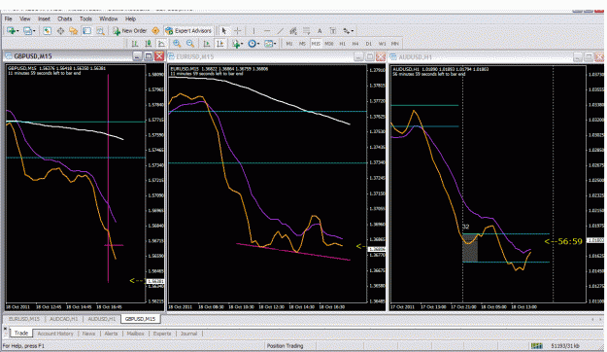
Task: Open the Tools menu
Action: click(x=85, y=18)
